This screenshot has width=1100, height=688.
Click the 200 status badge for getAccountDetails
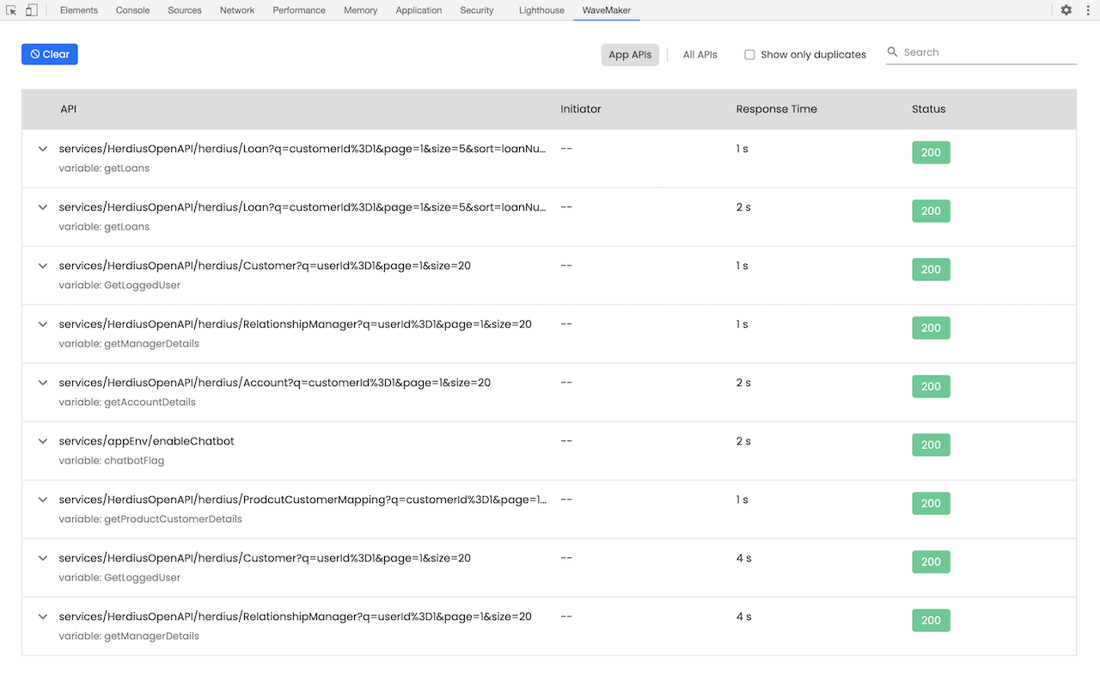[931, 386]
